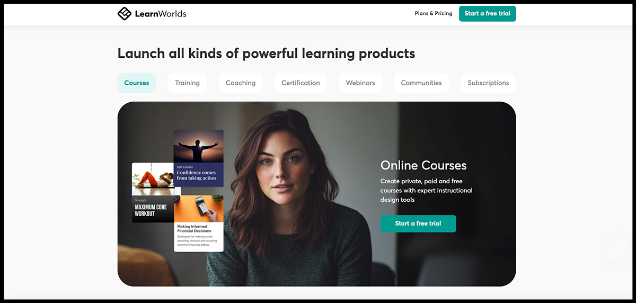Open the Coaching tab
Screen dimensions: 636x303
point(241,83)
